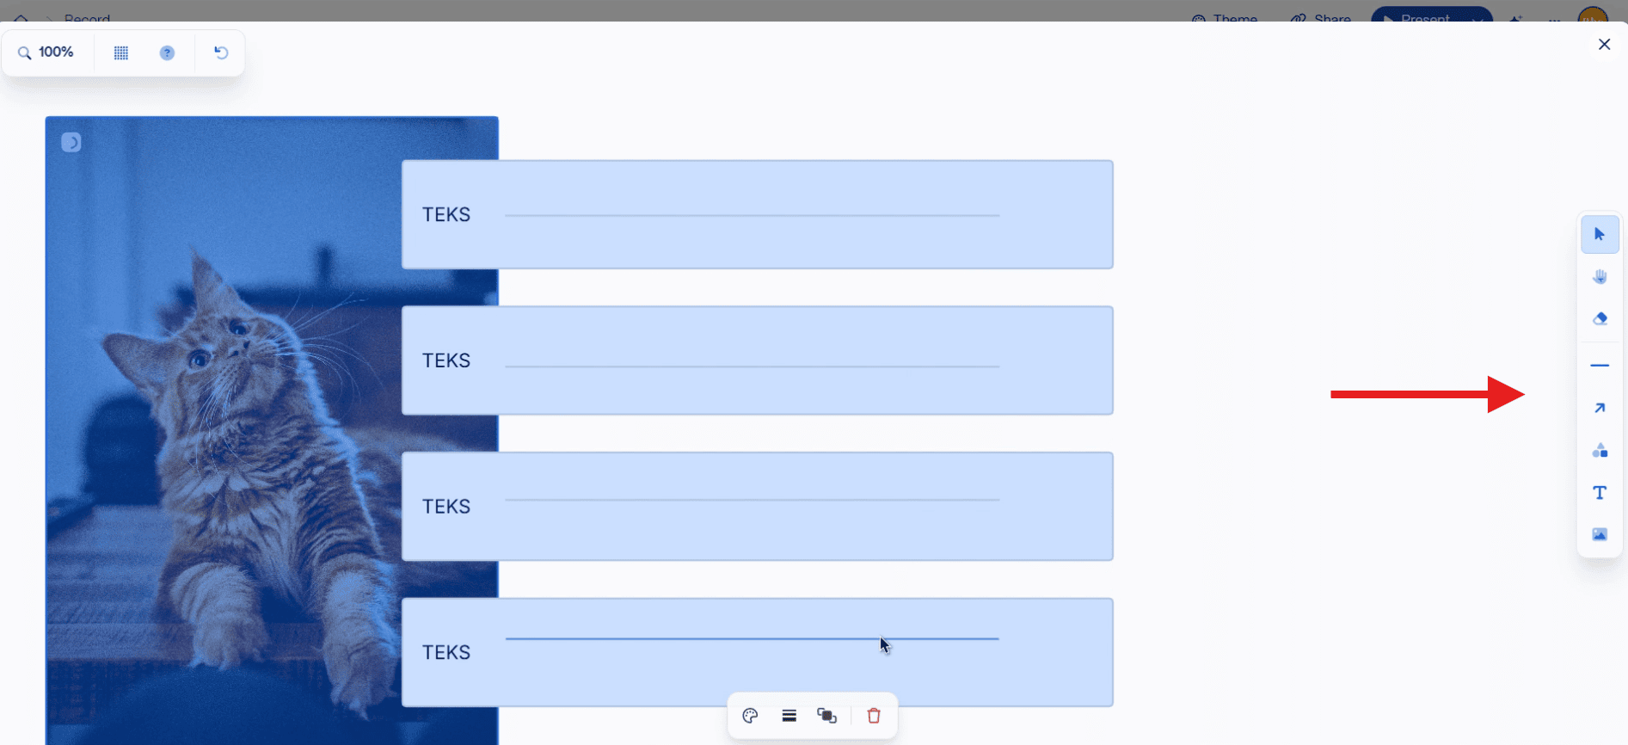Viewport: 1628px width, 745px height.
Task: Open the zoom level control
Action: [47, 52]
